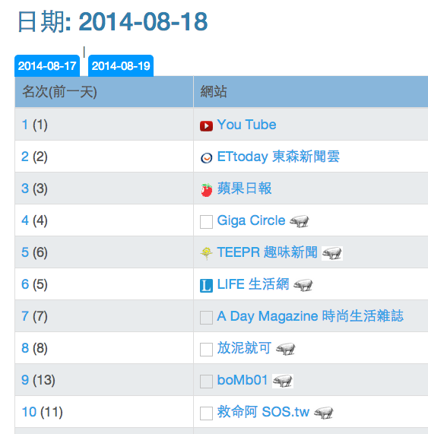Viewport: 428px width, 434px height.
Task: Click the blue L icon for LIFE 生活網
Action: coord(206,286)
